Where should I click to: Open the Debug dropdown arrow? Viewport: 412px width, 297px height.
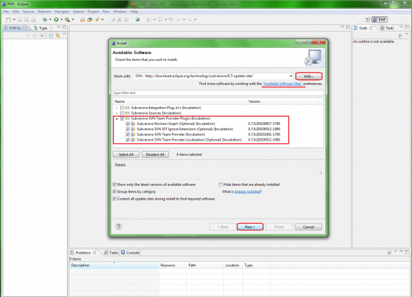[50, 20]
